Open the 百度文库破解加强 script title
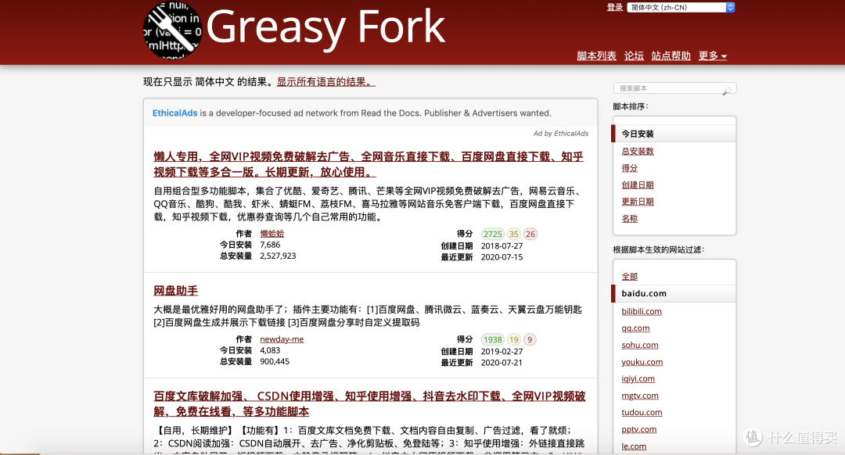This screenshot has height=455, width=845. pos(369,404)
